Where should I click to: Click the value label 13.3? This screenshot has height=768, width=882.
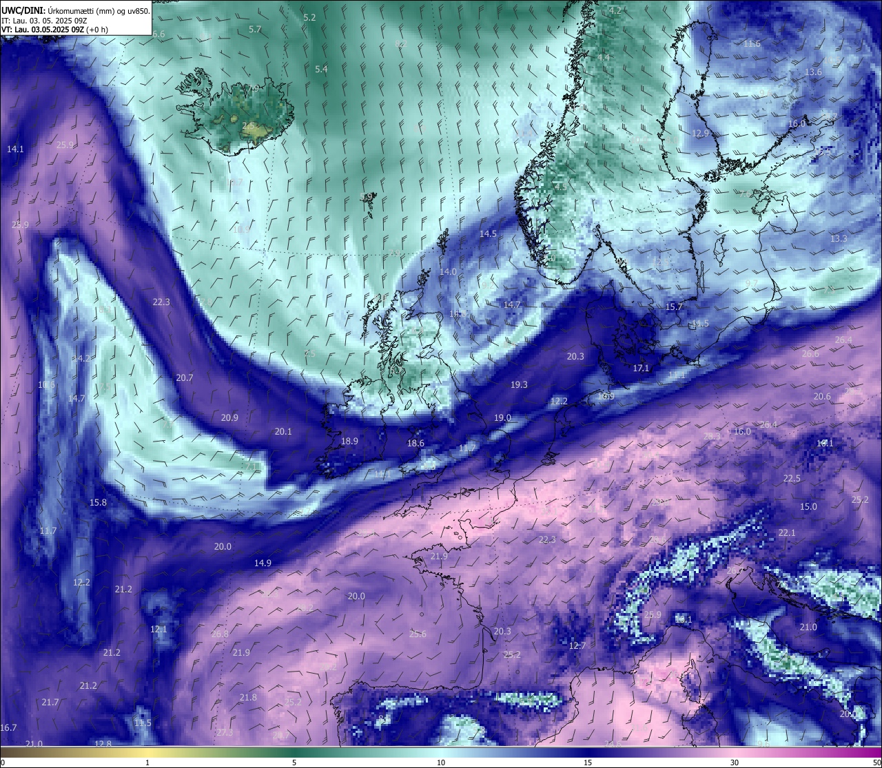(839, 239)
